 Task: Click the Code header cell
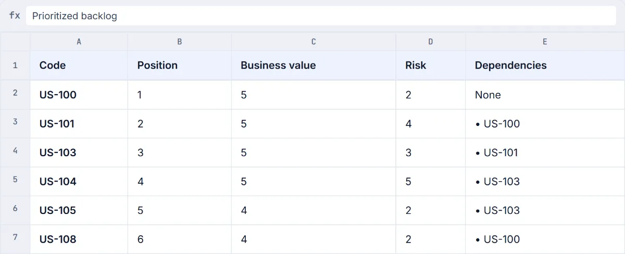pyautogui.click(x=79, y=66)
